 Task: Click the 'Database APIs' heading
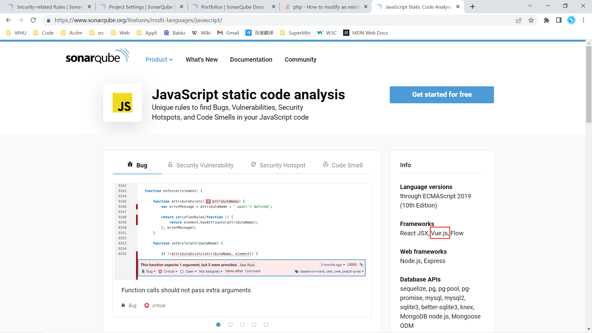420,279
